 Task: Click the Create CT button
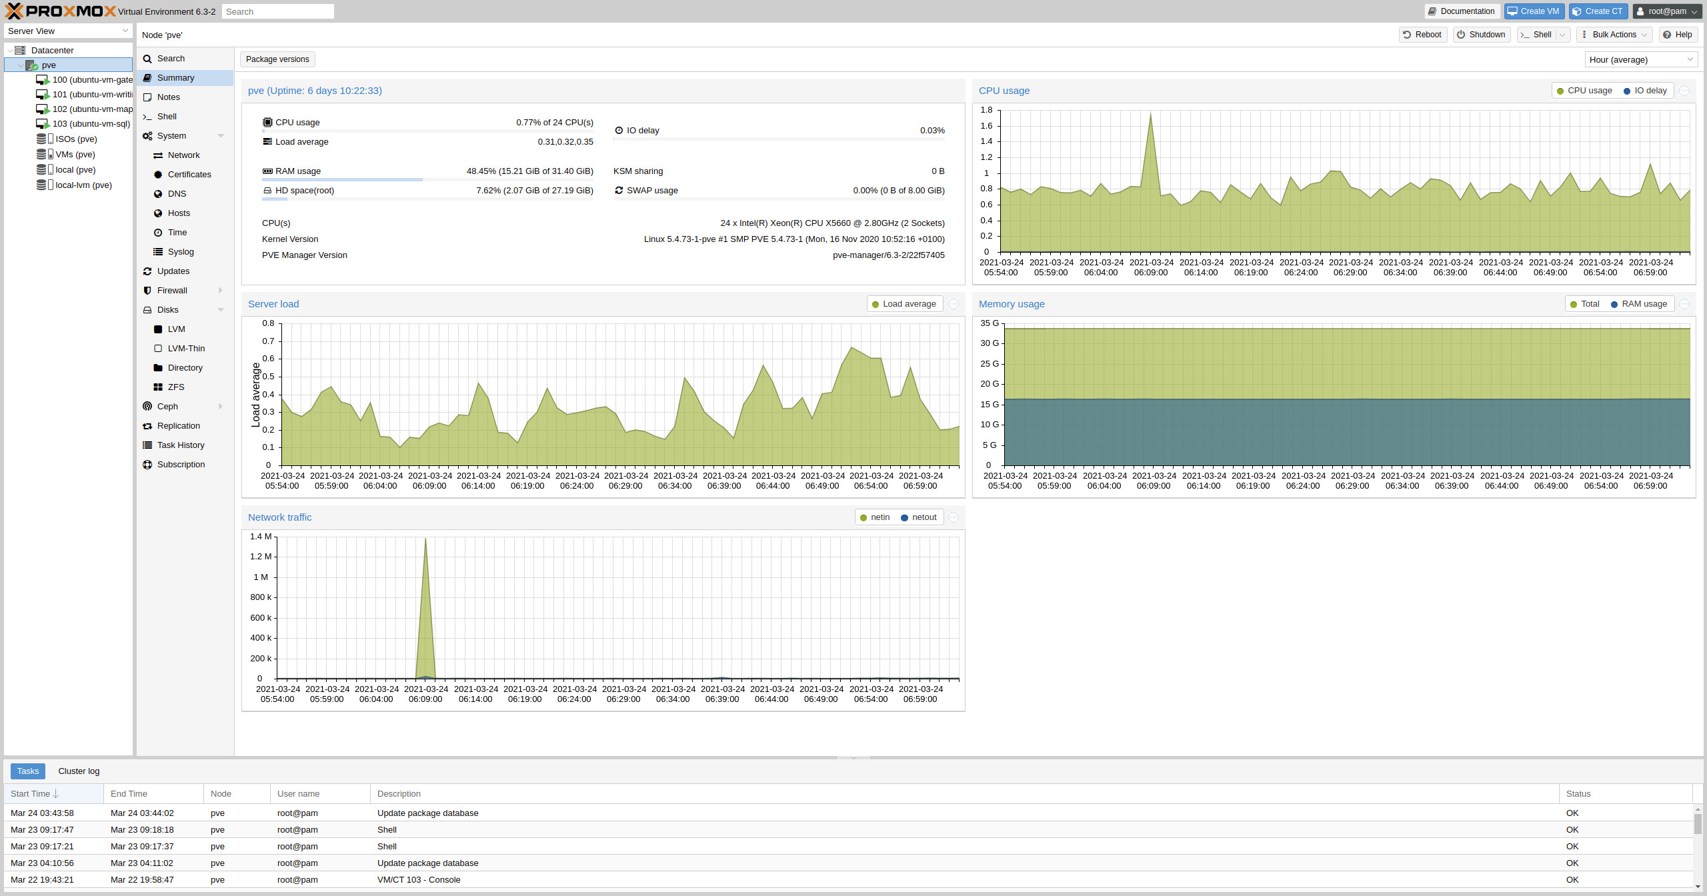click(x=1598, y=11)
